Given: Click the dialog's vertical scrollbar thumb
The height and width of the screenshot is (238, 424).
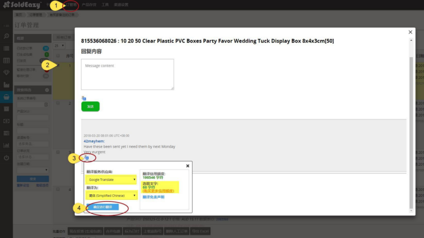Looking at the screenshot, I should pos(411,132).
